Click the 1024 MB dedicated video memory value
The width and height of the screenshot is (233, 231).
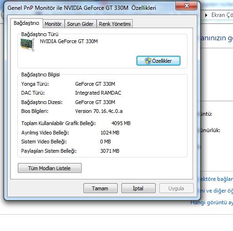pyautogui.click(x=110, y=133)
